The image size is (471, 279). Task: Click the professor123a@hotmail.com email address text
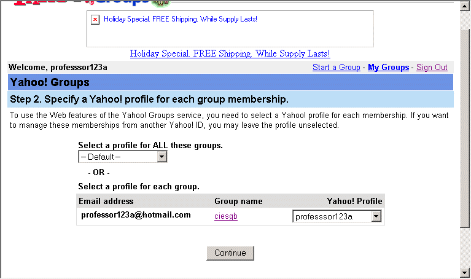(136, 215)
